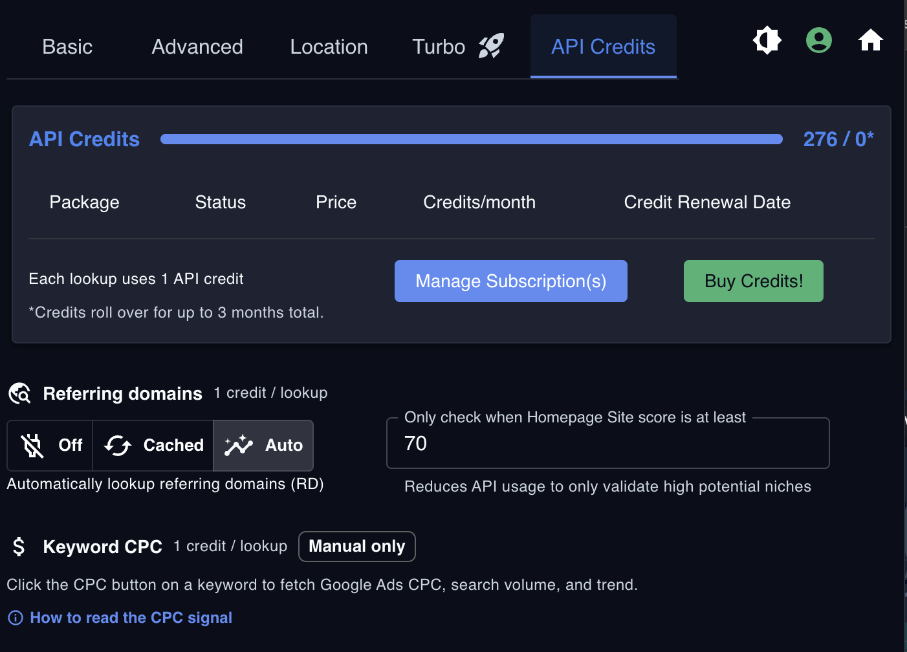Click the 'Each lookup uses 1 API credit' text
This screenshot has width=907, height=652.
[136, 279]
